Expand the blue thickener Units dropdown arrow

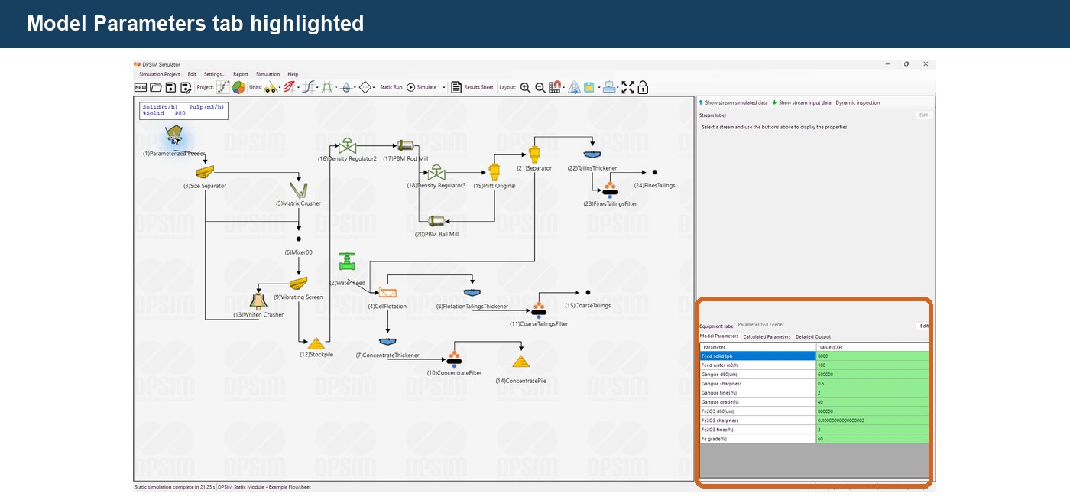[355, 88]
